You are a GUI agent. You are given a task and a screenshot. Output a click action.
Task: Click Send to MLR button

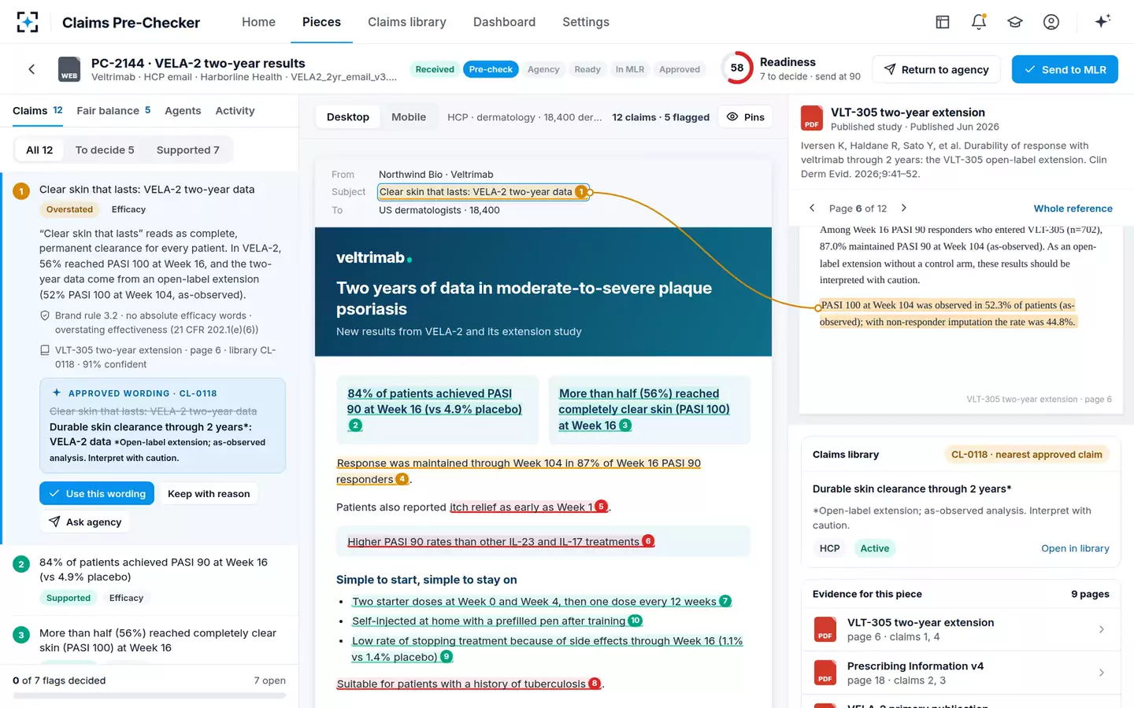1065,69
